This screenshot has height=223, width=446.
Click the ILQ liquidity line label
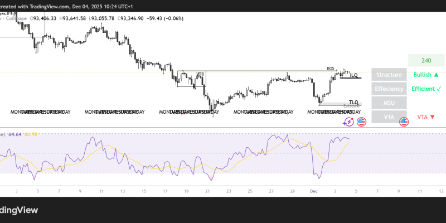point(353,75)
